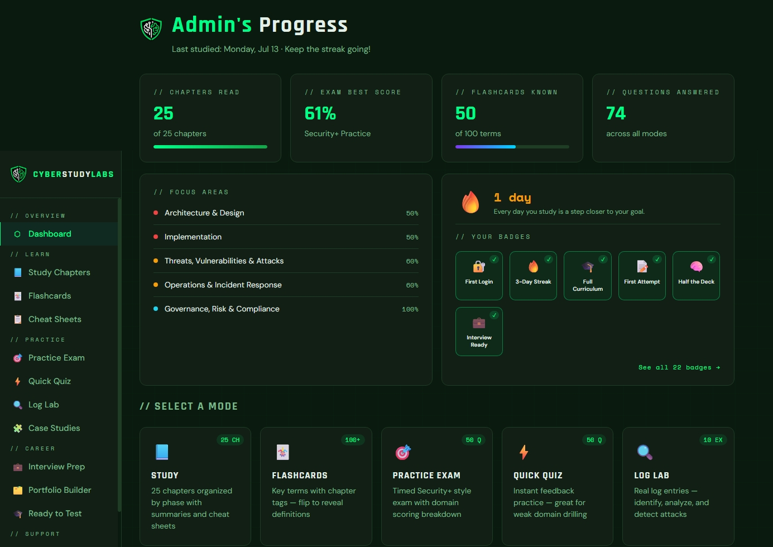The width and height of the screenshot is (773, 547).
Task: Click Operations & Incident Response row
Action: [286, 285]
